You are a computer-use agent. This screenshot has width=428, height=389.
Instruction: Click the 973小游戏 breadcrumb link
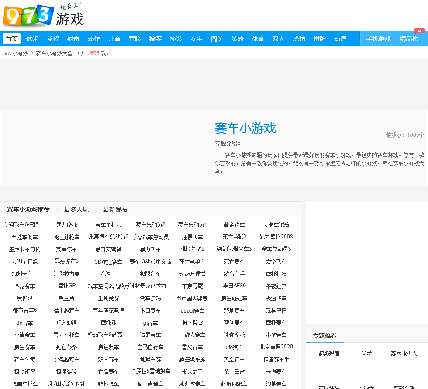[16, 53]
